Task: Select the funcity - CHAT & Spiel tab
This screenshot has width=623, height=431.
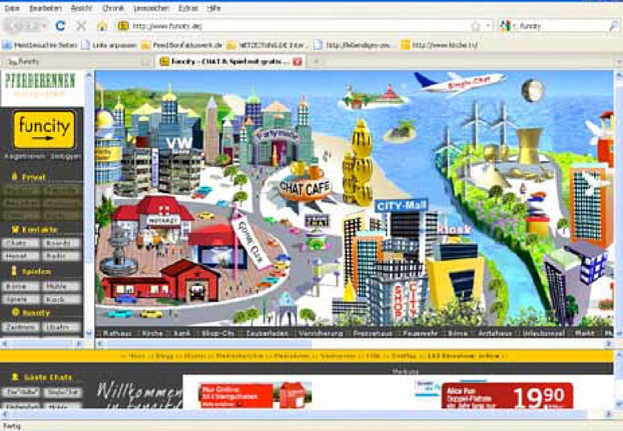Action: point(231,61)
